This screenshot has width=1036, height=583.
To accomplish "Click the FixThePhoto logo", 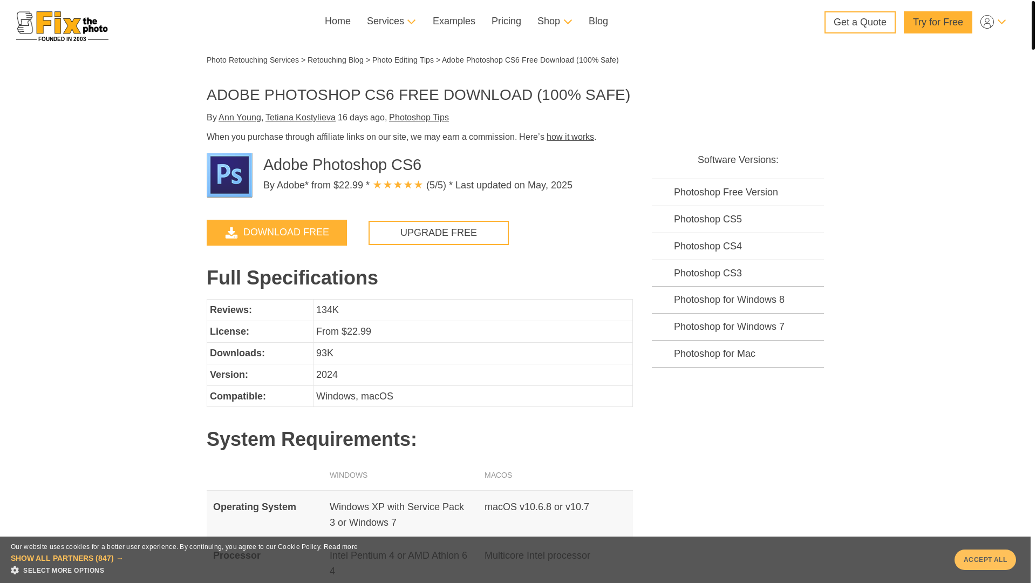I will 62,26.
